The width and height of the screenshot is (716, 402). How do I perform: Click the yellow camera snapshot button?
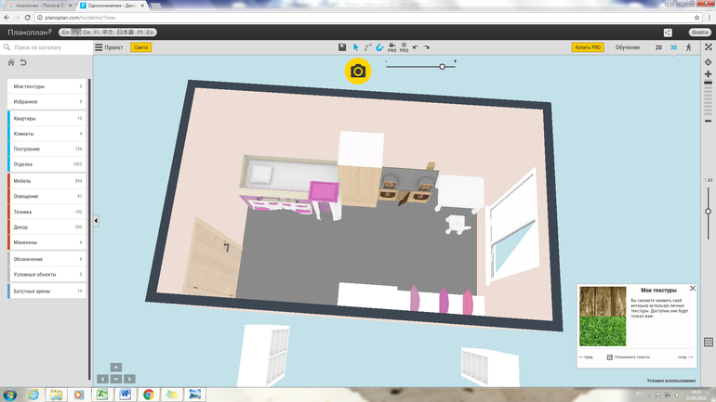pyautogui.click(x=358, y=71)
